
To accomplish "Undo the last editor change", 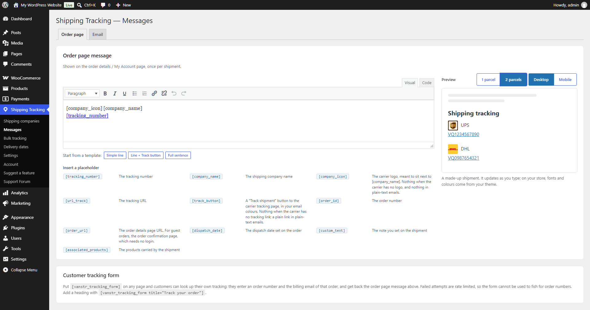I will coord(174,93).
